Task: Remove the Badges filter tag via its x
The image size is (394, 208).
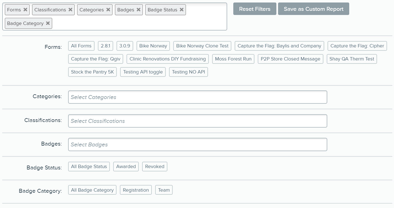Action: click(x=138, y=10)
